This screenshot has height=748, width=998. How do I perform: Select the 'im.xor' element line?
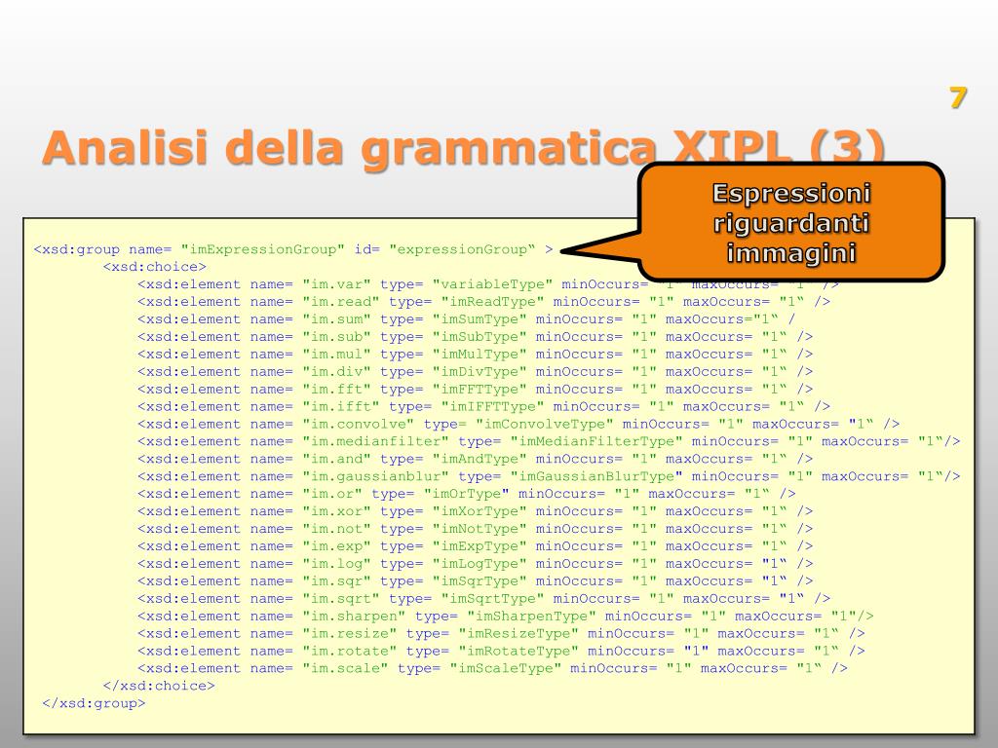pyautogui.click(x=475, y=511)
